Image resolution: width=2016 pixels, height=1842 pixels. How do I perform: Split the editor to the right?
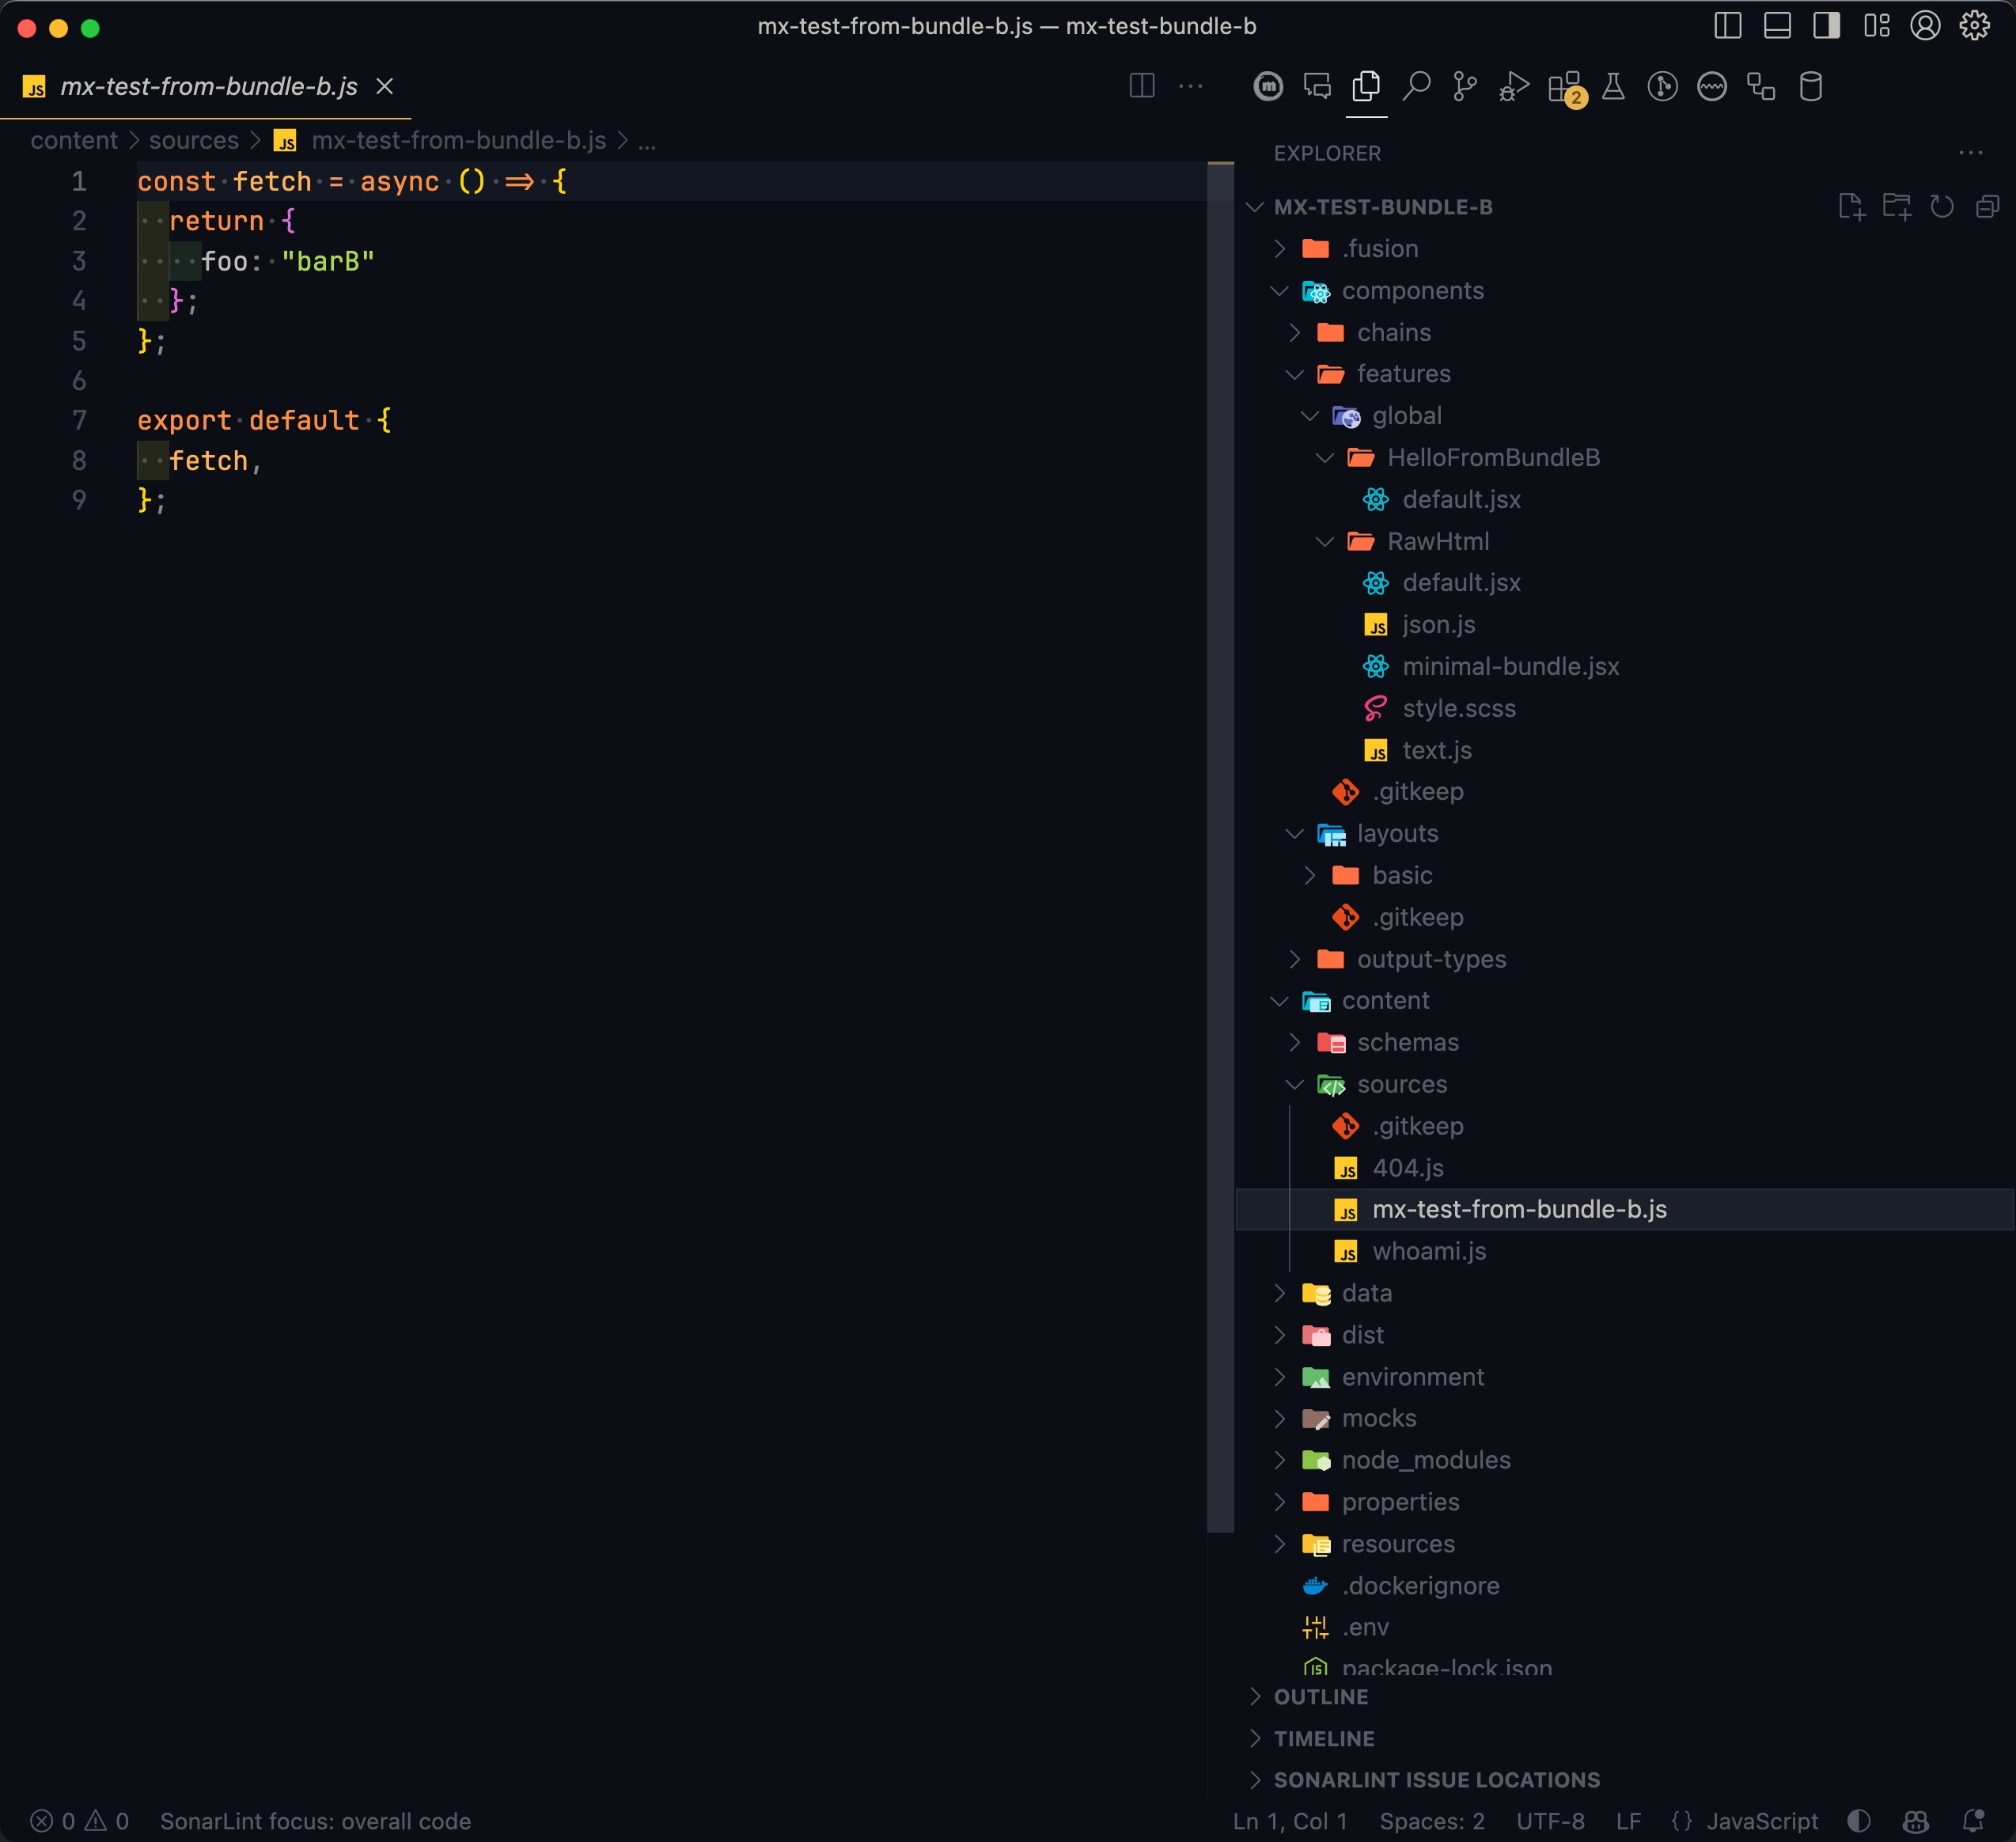(x=1142, y=86)
